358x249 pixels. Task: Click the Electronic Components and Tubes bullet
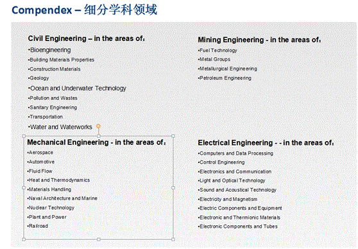(x=237, y=227)
